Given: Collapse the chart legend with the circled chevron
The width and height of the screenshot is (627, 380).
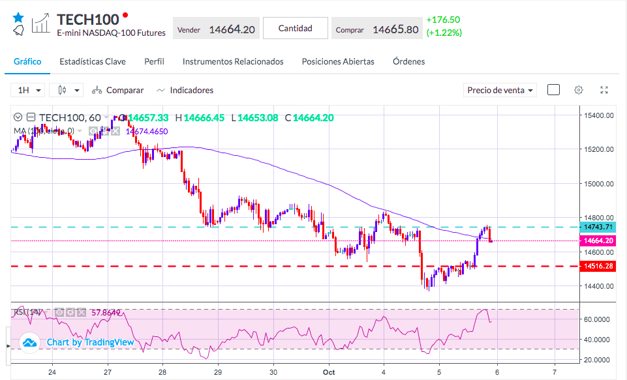Looking at the screenshot, I should click(18, 117).
